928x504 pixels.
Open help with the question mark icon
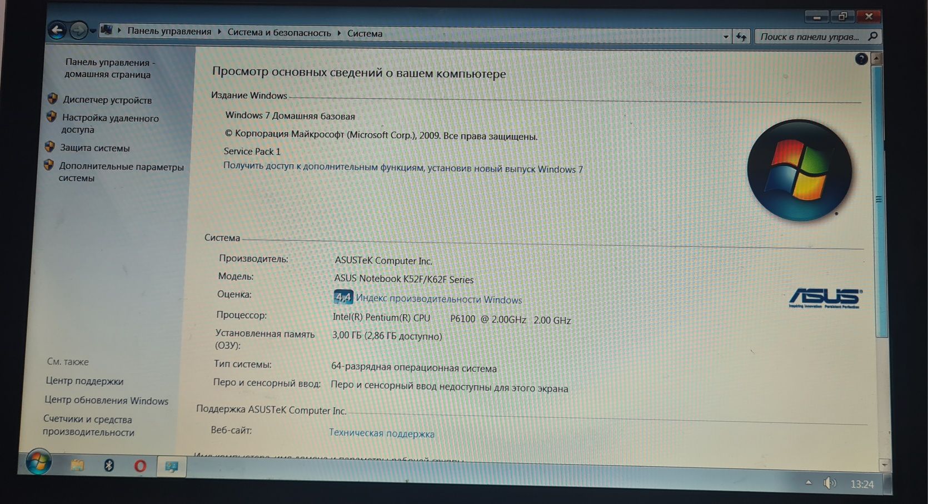[x=861, y=59]
